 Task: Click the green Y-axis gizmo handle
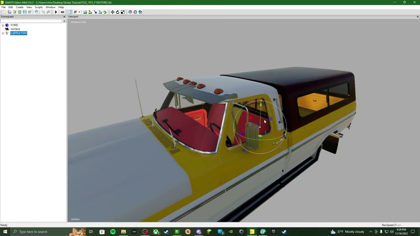pos(261,104)
